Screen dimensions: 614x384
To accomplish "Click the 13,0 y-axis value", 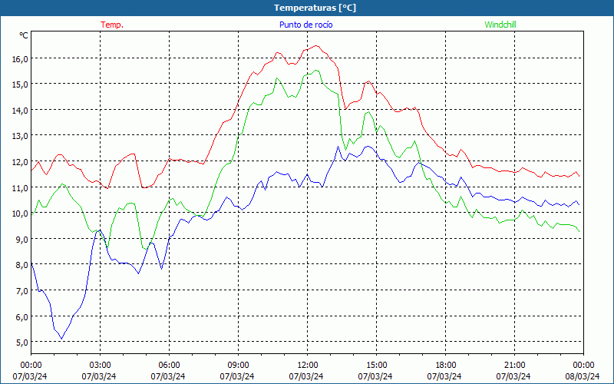I will point(20,136).
